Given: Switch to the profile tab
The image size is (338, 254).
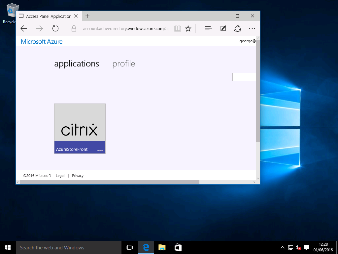Looking at the screenshot, I should (123, 63).
